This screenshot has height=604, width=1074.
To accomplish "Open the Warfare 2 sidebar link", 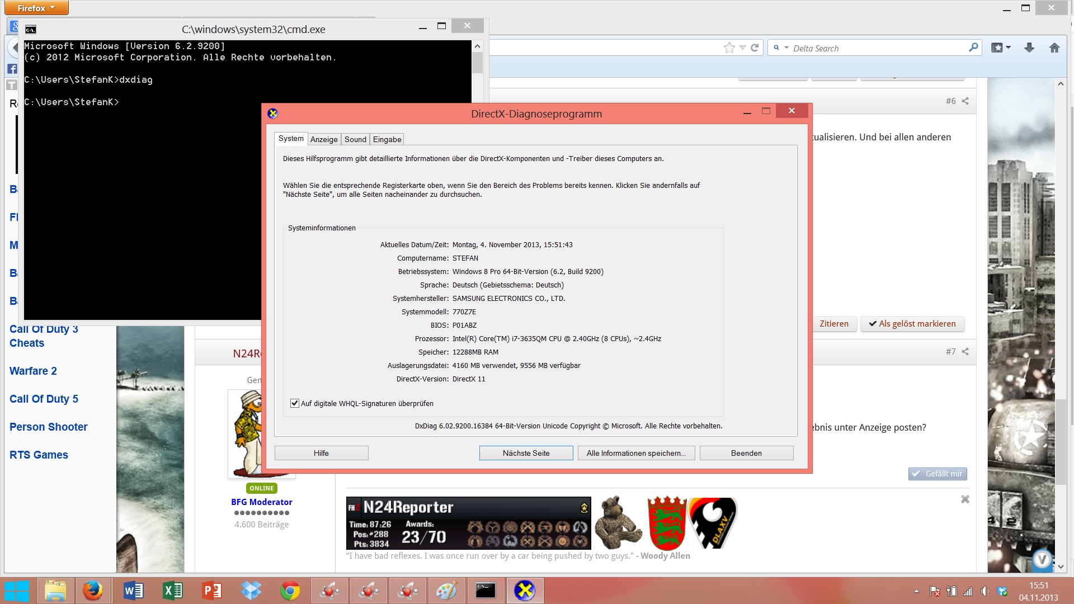I will [x=33, y=371].
